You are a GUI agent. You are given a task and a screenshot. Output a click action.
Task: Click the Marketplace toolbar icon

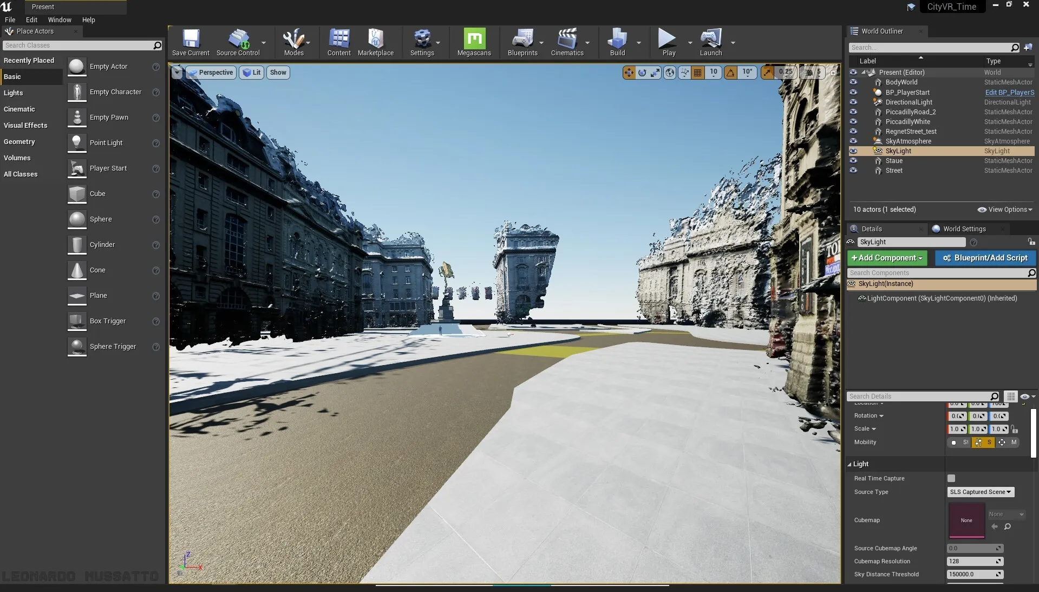click(376, 42)
